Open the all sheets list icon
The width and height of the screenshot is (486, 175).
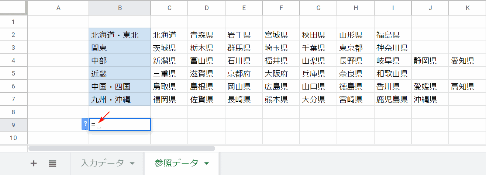pos(52,163)
